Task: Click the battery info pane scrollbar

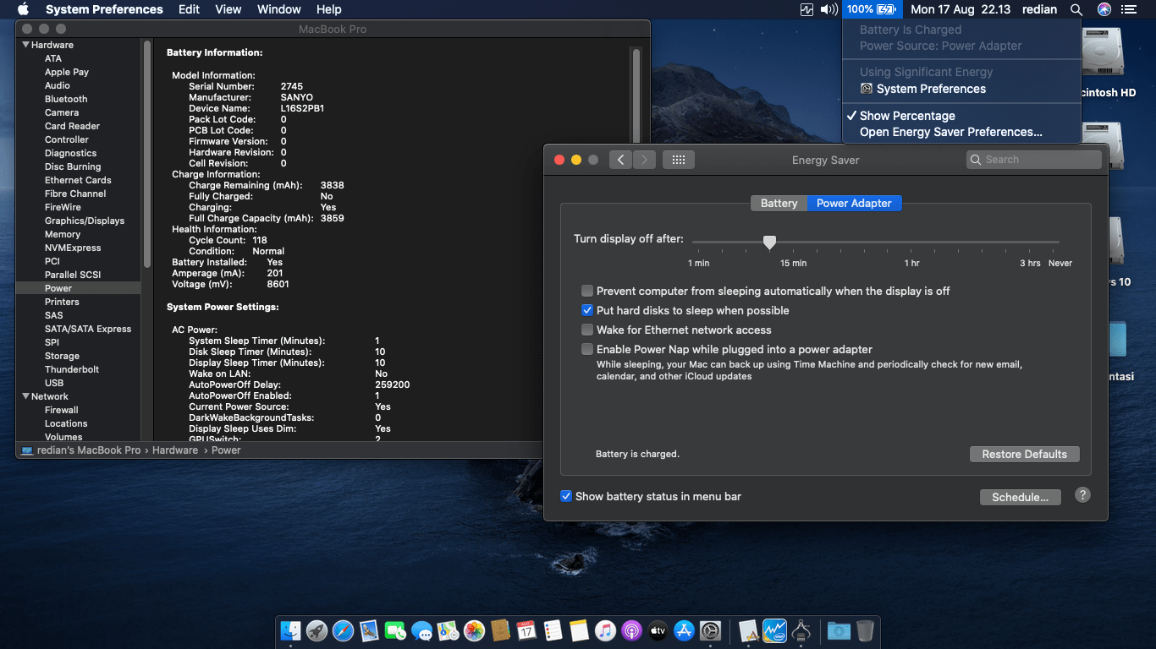Action: coord(636,101)
